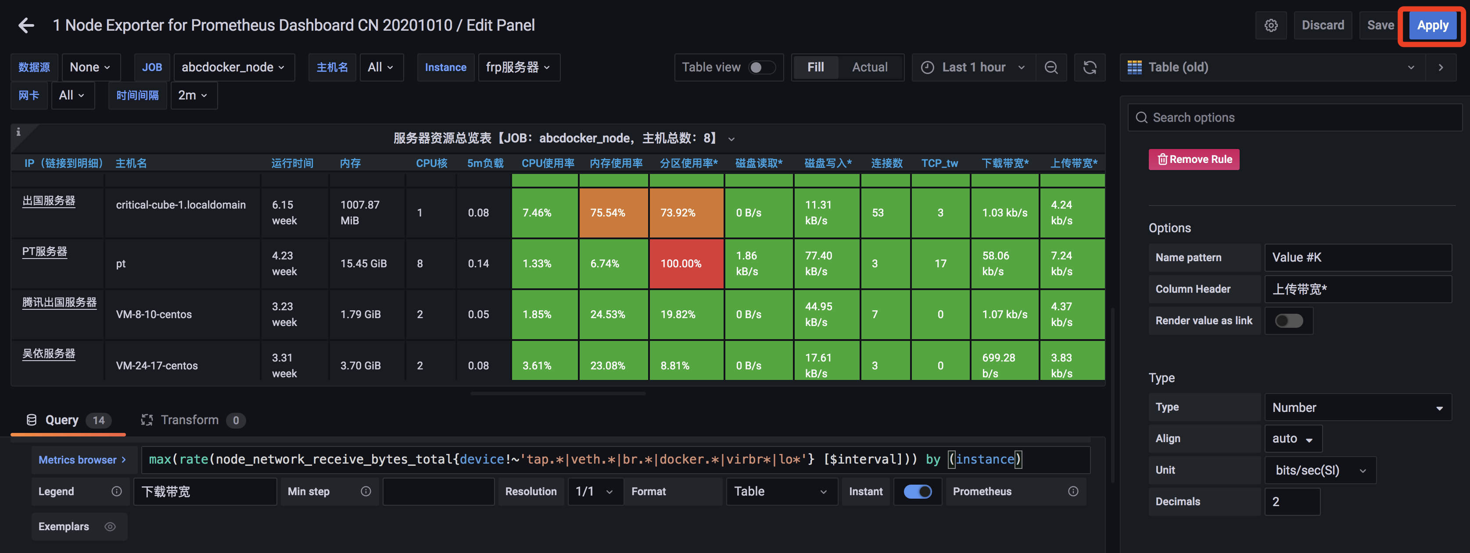Refresh the dashboard with the circular-arrows icon
This screenshot has width=1470, height=553.
pos(1090,67)
